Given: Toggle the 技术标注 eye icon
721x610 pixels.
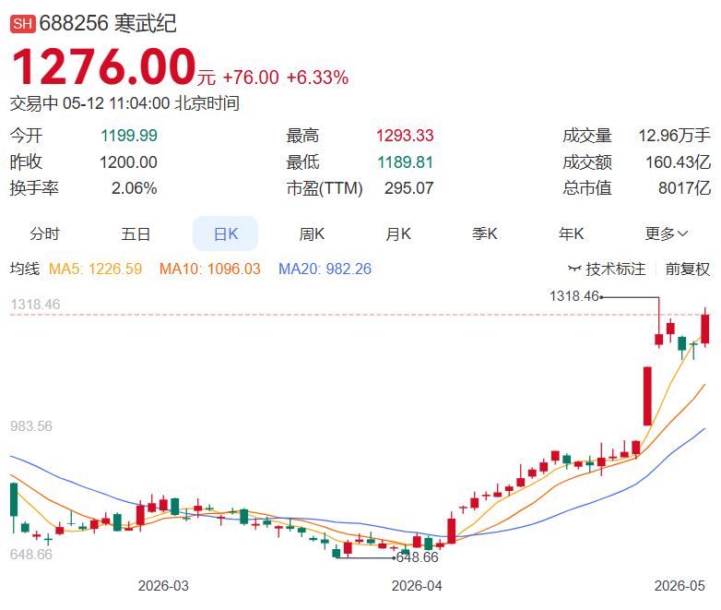Looking at the screenshot, I should pyautogui.click(x=574, y=269).
